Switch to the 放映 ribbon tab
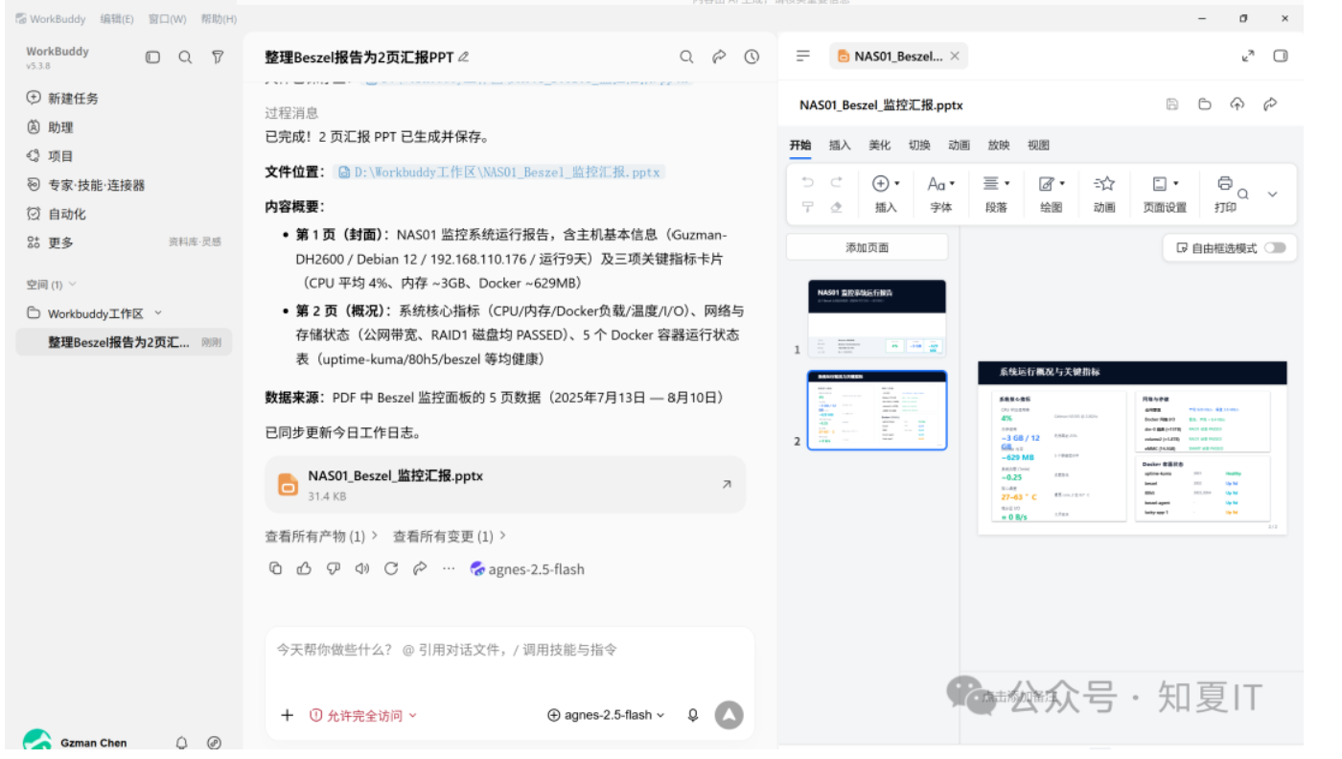 coord(999,146)
